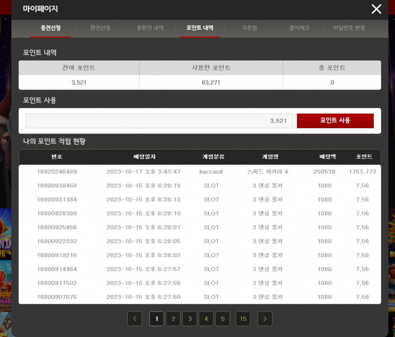Select row number 16800938450
The width and height of the screenshot is (395, 337).
point(57,186)
